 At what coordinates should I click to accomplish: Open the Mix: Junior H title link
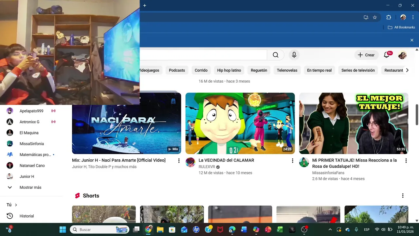(x=119, y=160)
